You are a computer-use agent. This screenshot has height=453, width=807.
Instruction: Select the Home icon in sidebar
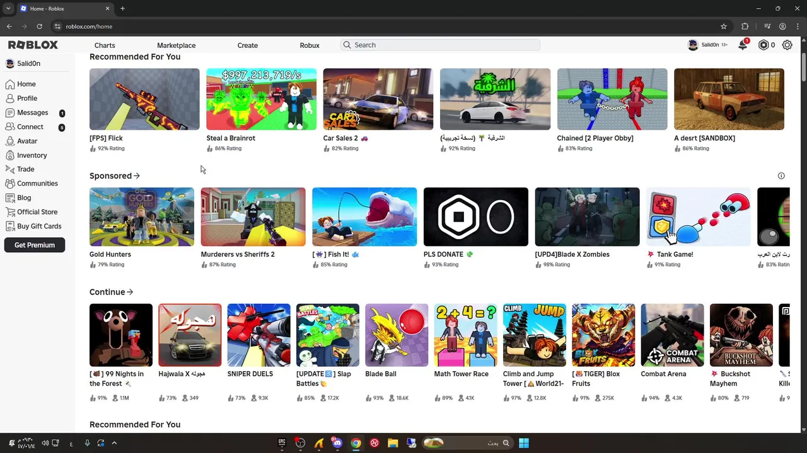pyautogui.click(x=10, y=84)
